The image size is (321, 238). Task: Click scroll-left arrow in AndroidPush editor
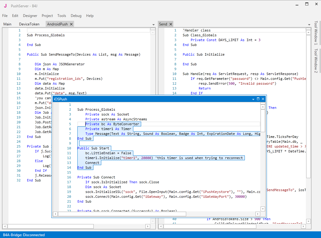pyautogui.click(x=5, y=226)
